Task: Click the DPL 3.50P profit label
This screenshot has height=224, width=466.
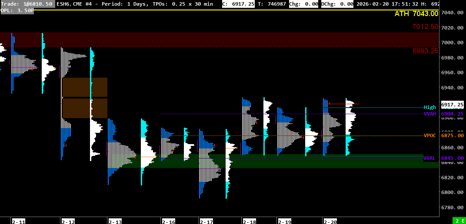Action: pos(17,10)
